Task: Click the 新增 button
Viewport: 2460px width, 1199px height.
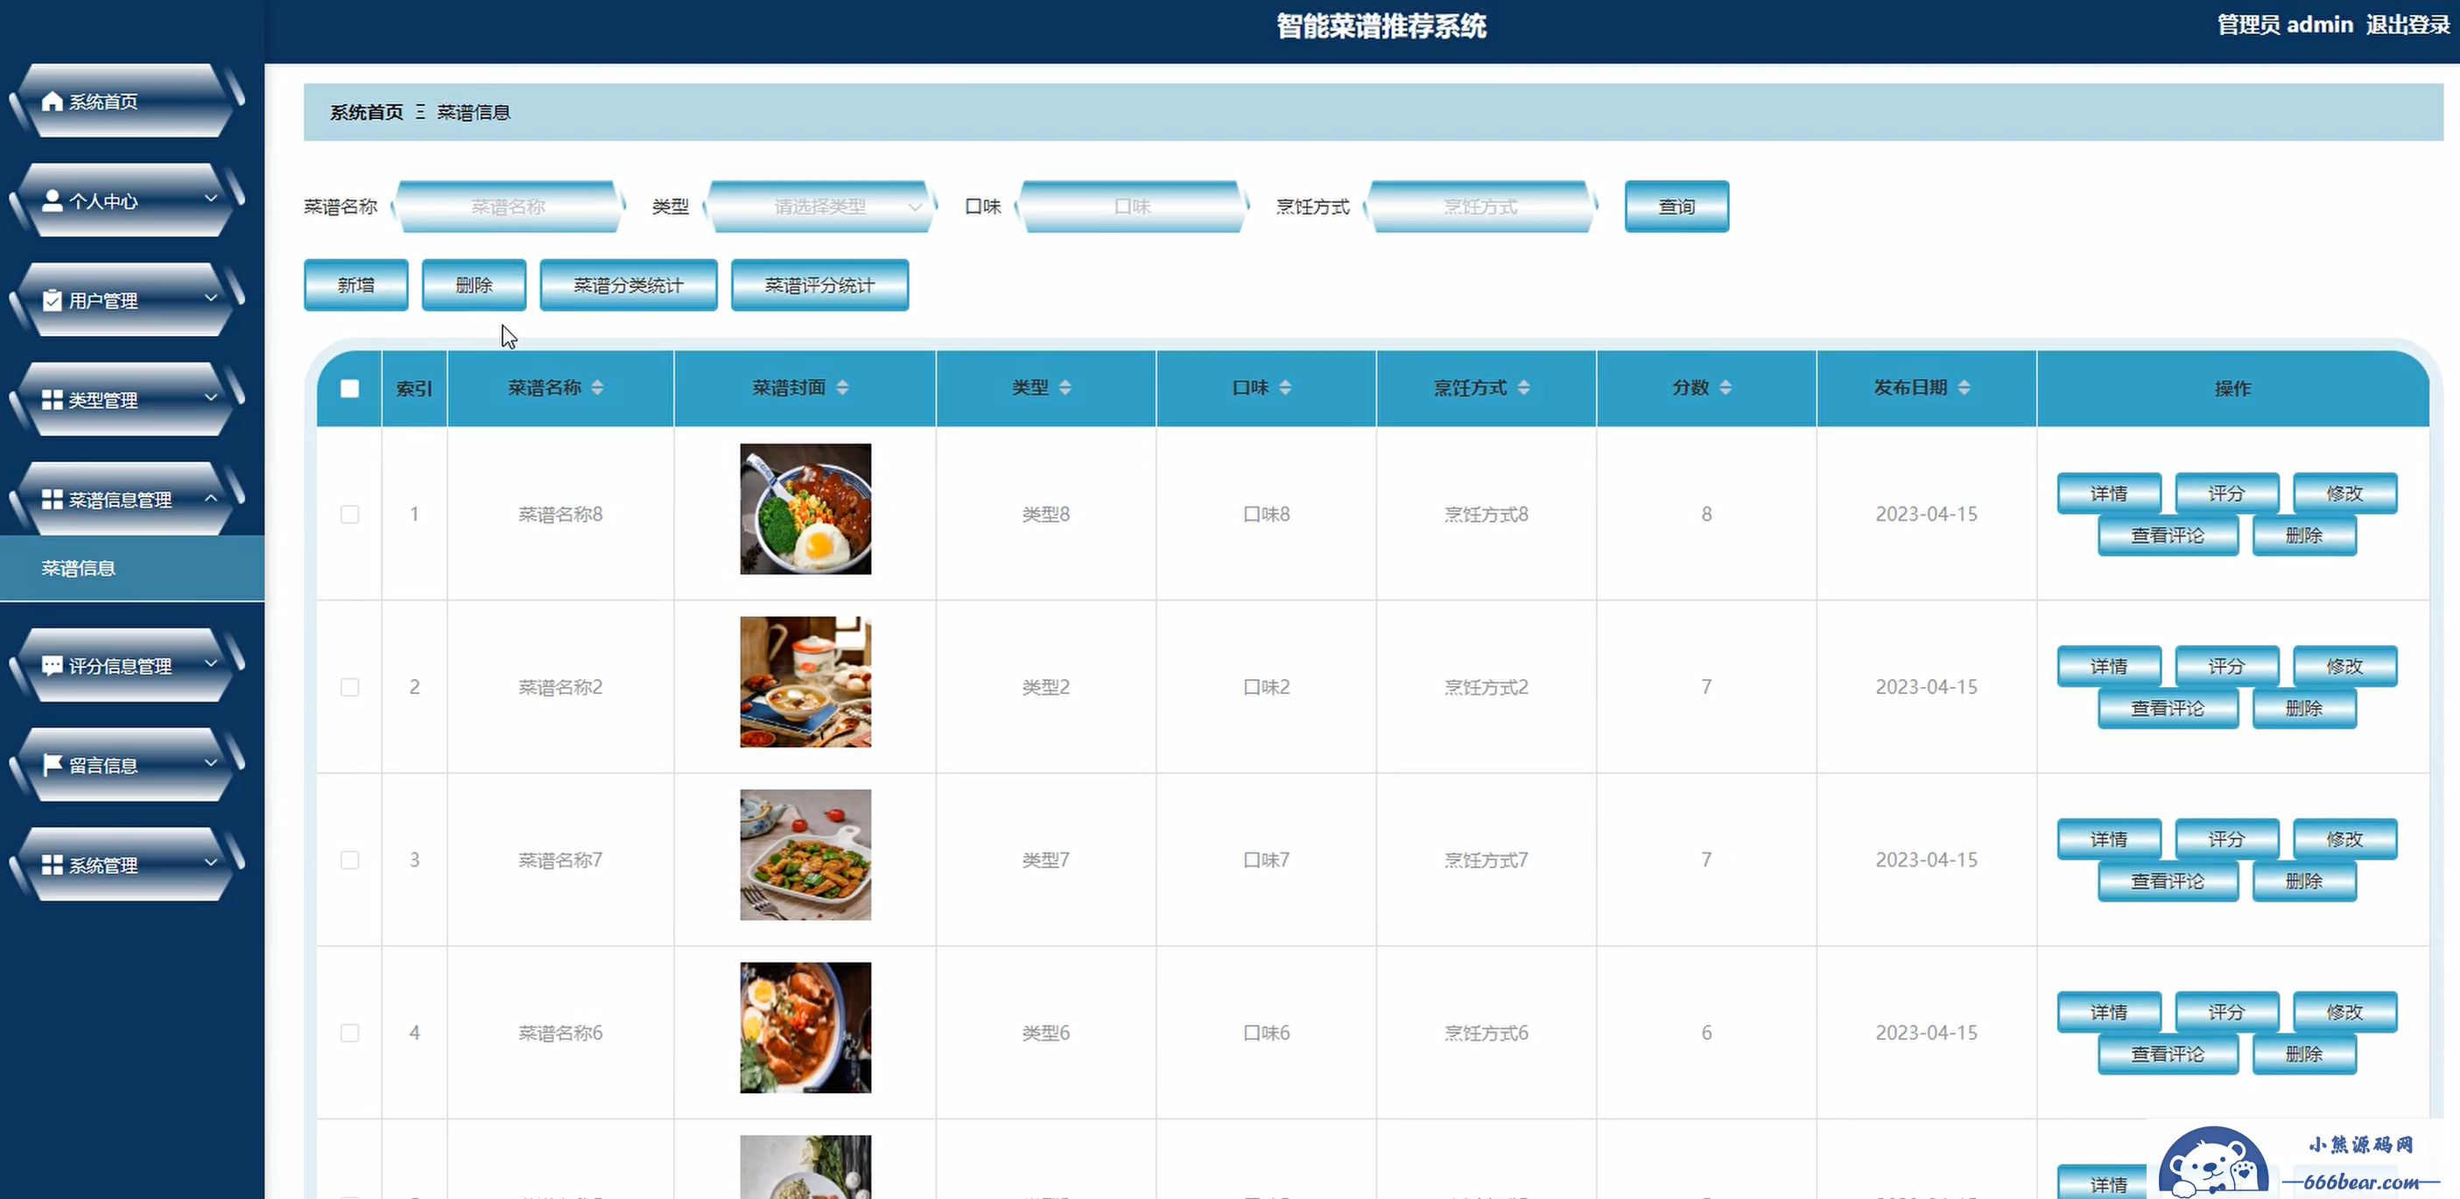Action: (356, 284)
